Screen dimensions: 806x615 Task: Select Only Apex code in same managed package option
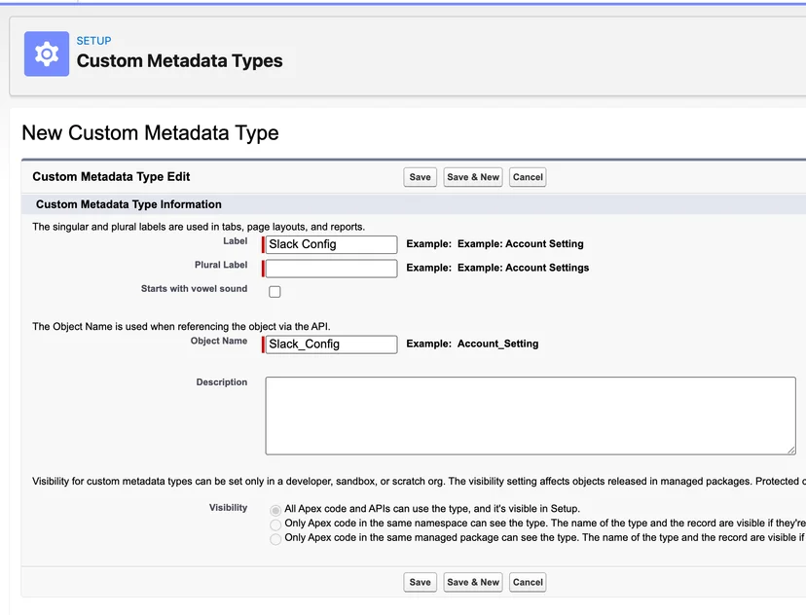[x=275, y=539]
